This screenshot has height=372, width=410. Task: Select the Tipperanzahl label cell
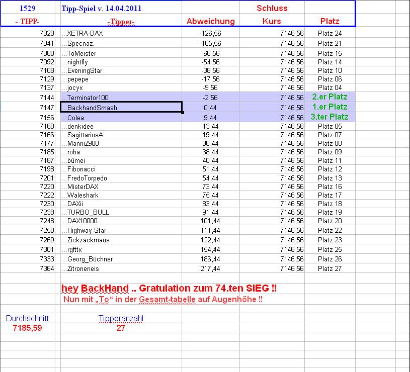(121, 318)
